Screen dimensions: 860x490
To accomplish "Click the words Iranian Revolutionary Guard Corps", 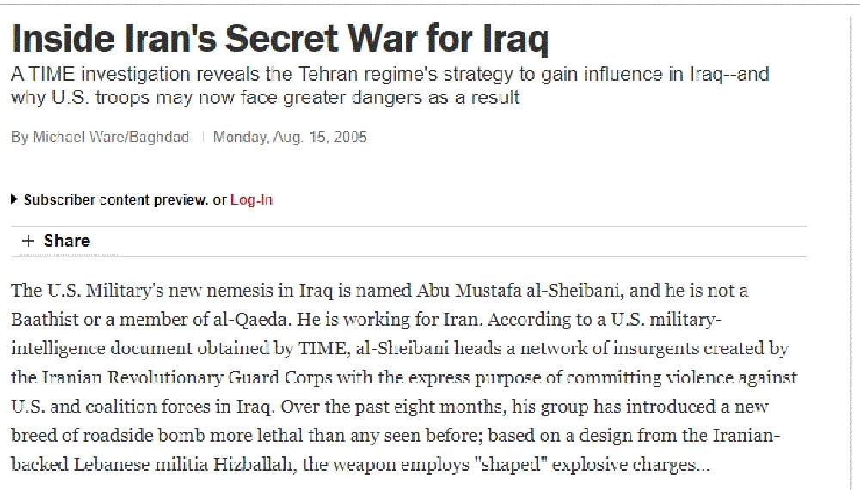I will point(182,378).
